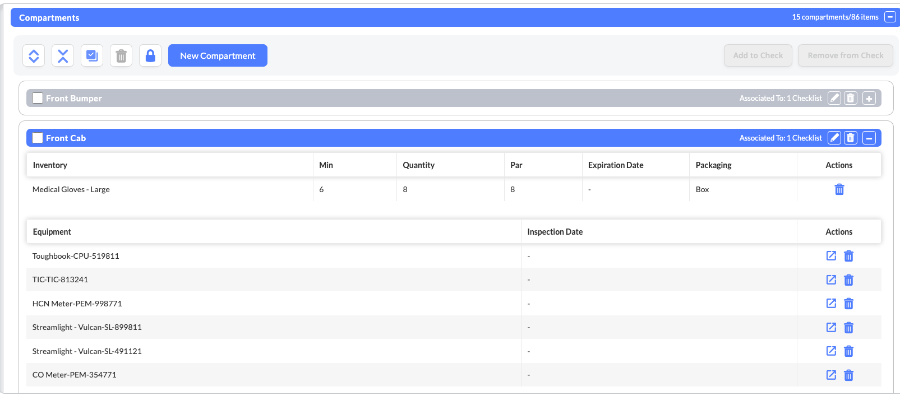Delete Streamlight - Vulcan-SL-899811 equipment

[x=848, y=328]
